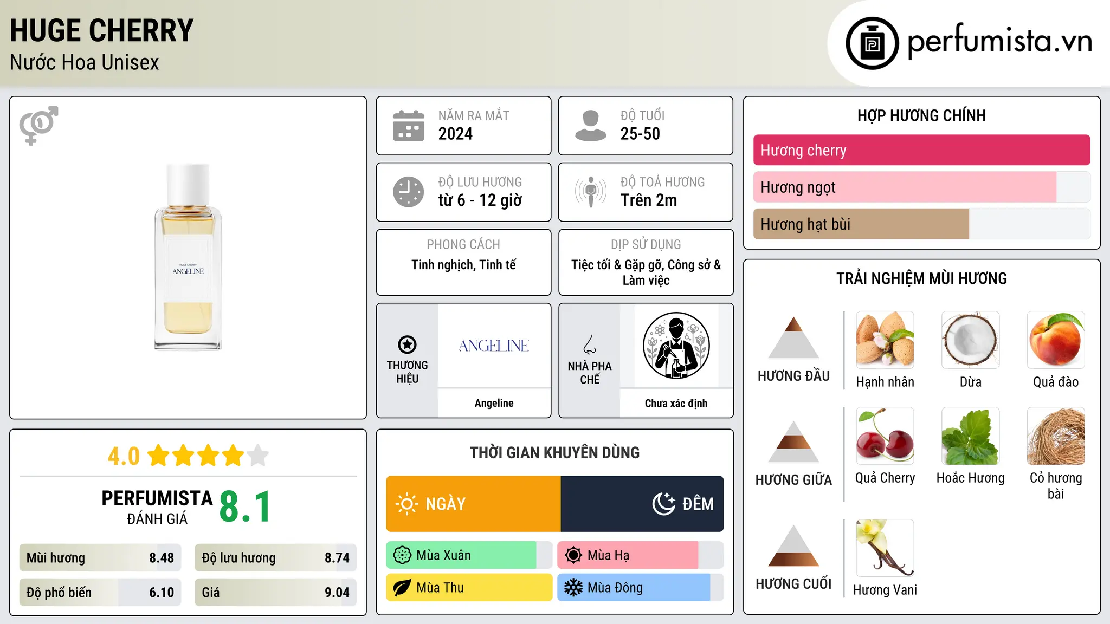Click the sun icon next to Ngày
This screenshot has width=1110, height=624.
click(406, 504)
